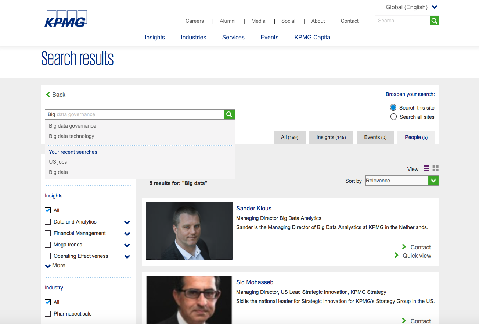Expand the 'Data and Analytics' chevron
The image size is (479, 324).
coord(127,222)
